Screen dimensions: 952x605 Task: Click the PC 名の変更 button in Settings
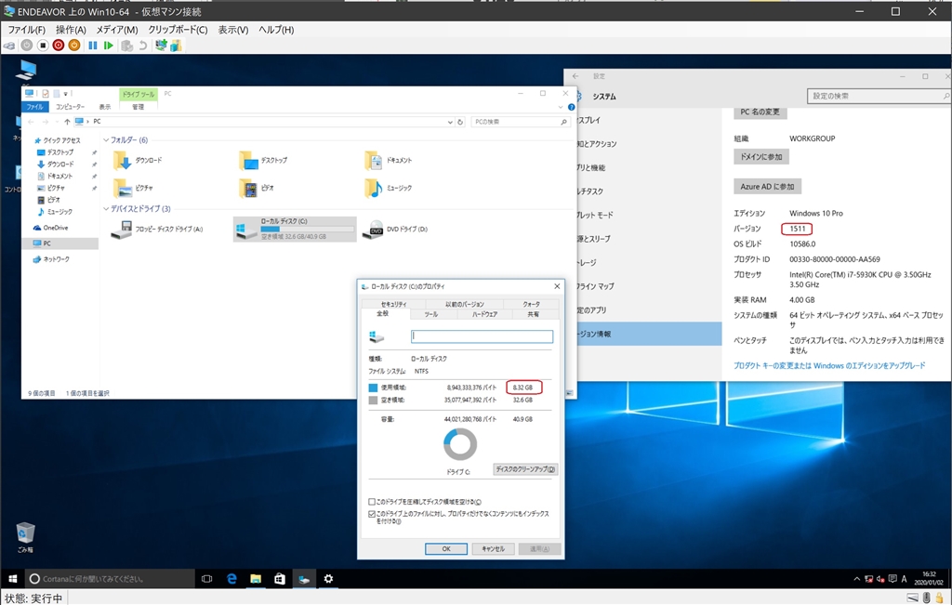760,112
